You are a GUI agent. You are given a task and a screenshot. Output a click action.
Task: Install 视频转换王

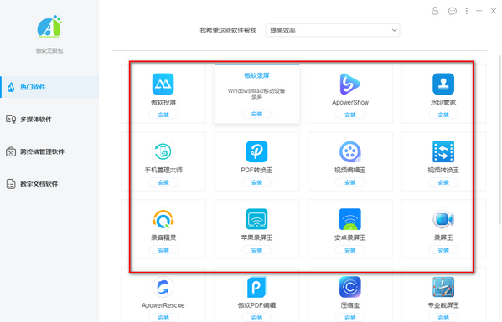coord(443,182)
